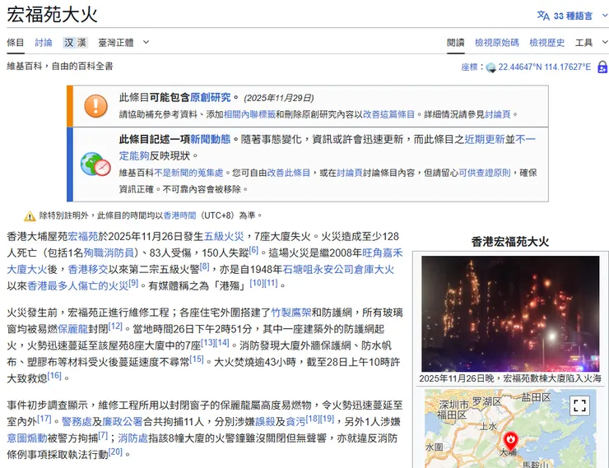Open the 相關內聯標籤 link
Viewport: 609px width, 468px height.
249,114
